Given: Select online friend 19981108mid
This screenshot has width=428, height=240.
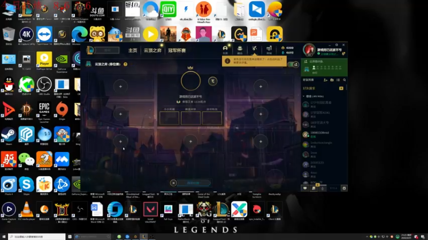Looking at the screenshot, I should [324, 134].
